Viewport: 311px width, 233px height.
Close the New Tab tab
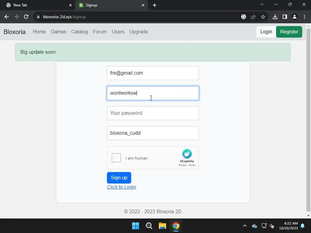pyautogui.click(x=70, y=5)
